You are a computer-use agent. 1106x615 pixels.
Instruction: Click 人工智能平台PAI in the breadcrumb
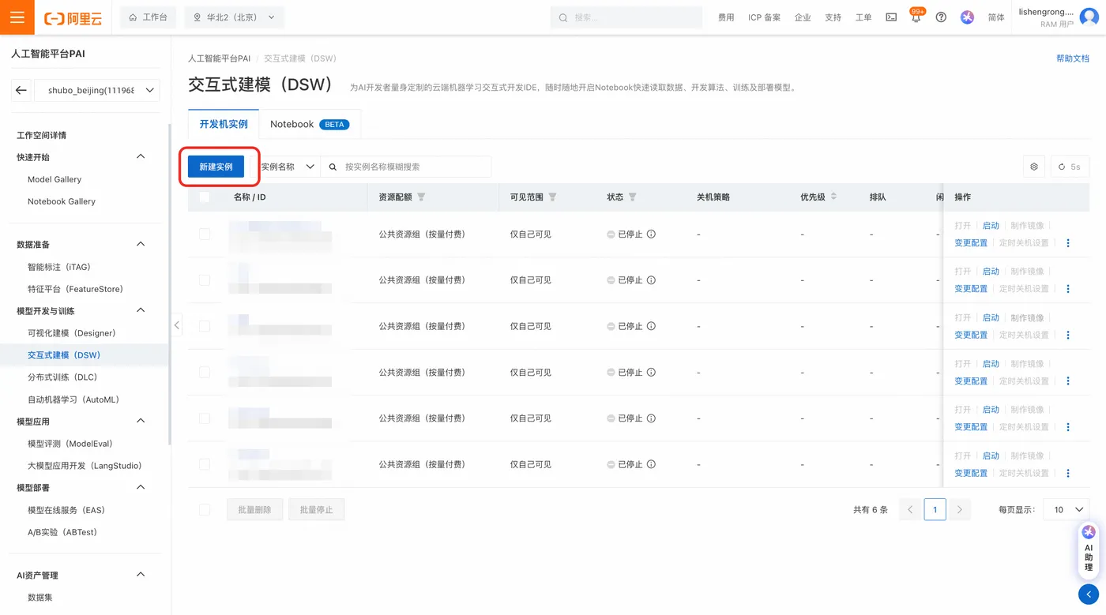pos(219,58)
